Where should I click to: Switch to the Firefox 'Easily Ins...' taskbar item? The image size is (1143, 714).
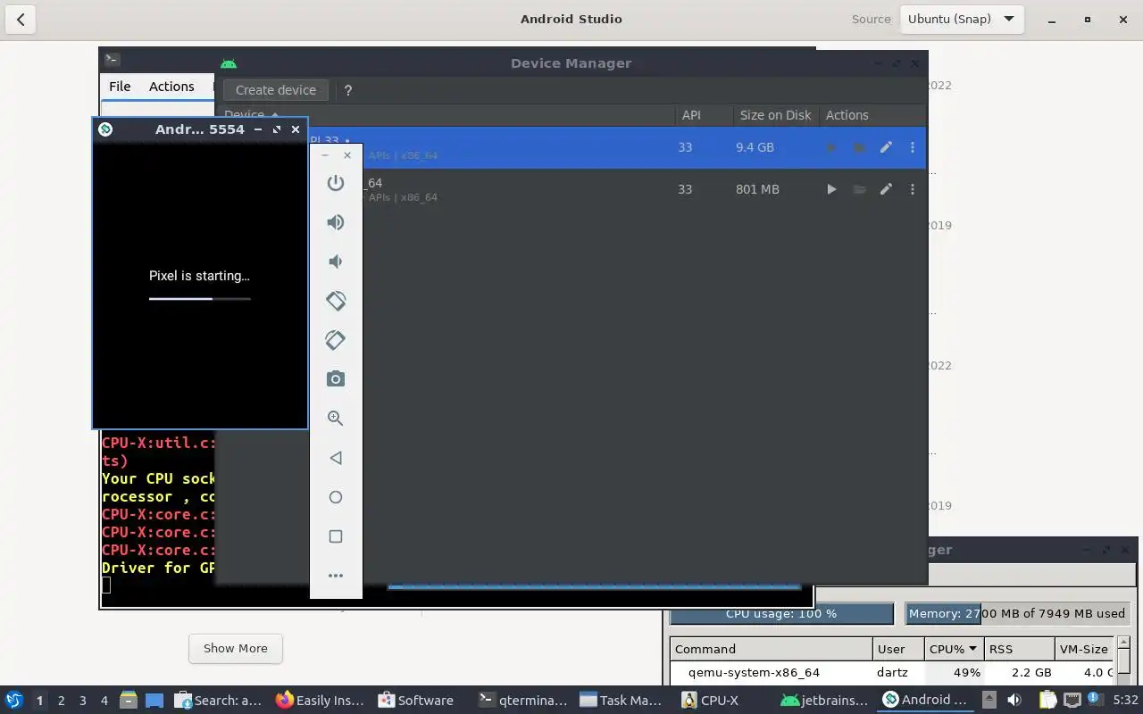pyautogui.click(x=320, y=701)
